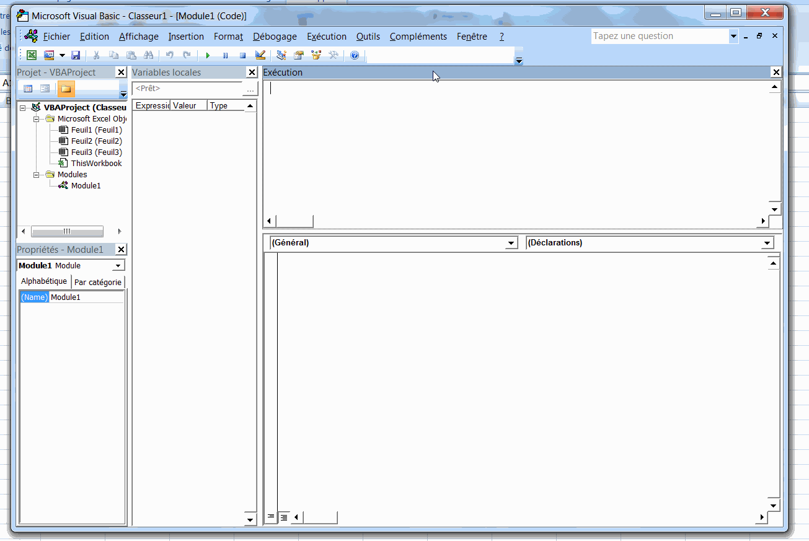Switch to Full Module View icon
Screen dimensions: 809x541
click(283, 517)
